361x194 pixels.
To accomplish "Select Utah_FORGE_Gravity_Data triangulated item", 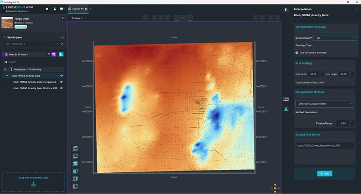I will pos(35,82).
